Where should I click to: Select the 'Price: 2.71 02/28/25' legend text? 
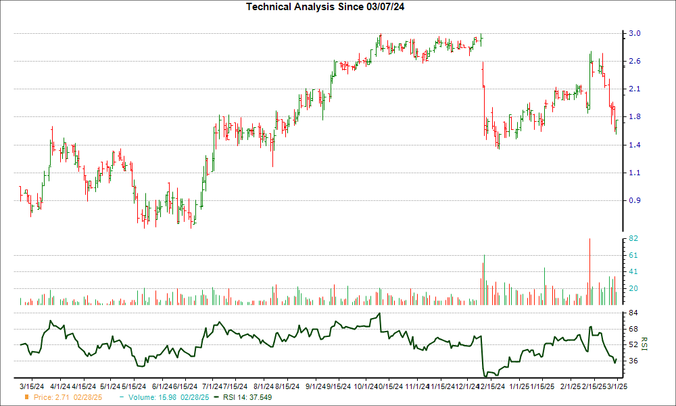[68, 397]
